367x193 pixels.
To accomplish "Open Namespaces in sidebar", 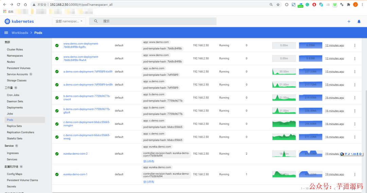I will [x=15, y=56].
